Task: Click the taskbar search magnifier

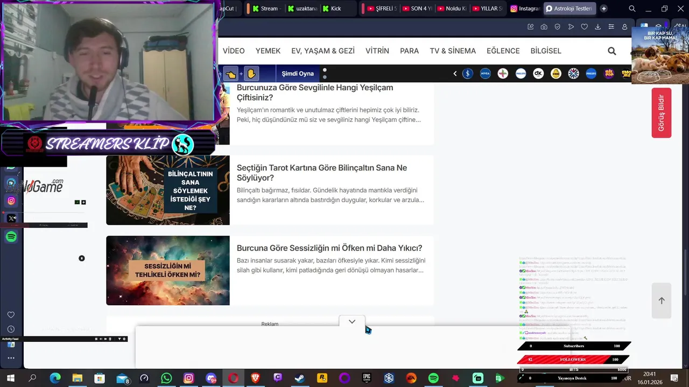Action: (32, 378)
